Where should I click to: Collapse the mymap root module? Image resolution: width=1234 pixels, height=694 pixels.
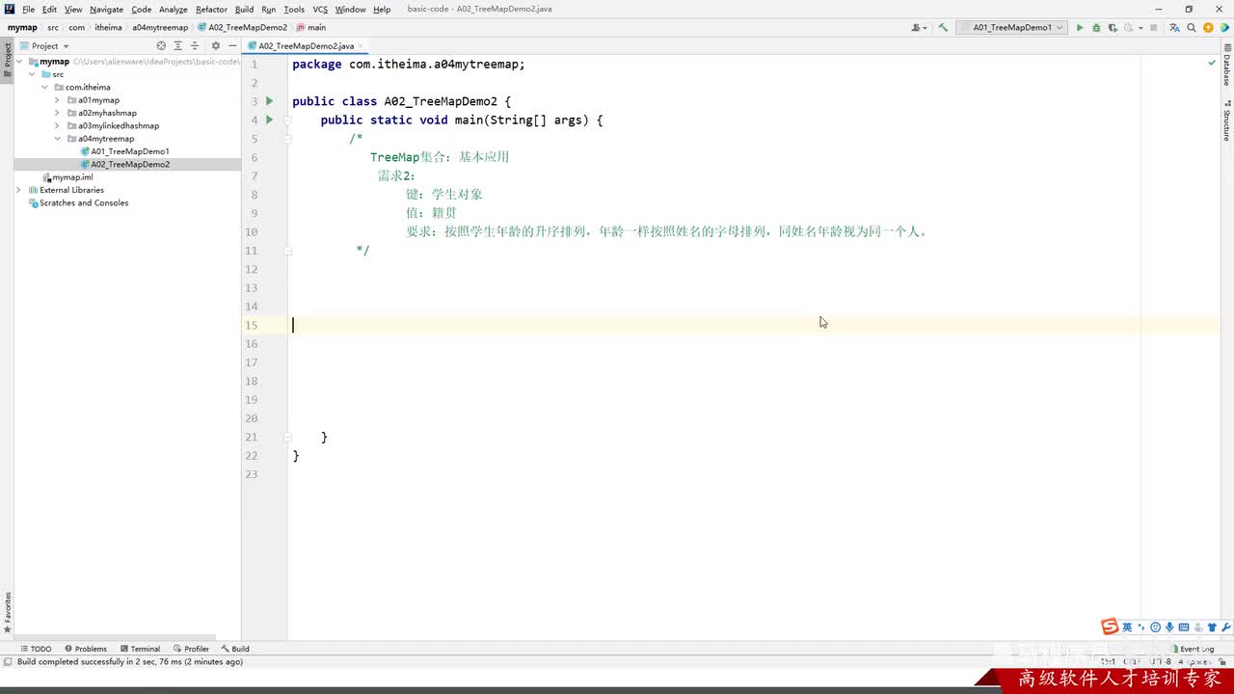coord(20,62)
